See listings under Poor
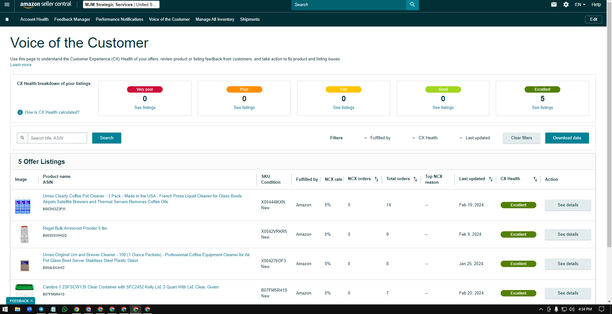Image resolution: width=612 pixels, height=314 pixels. 244,108
